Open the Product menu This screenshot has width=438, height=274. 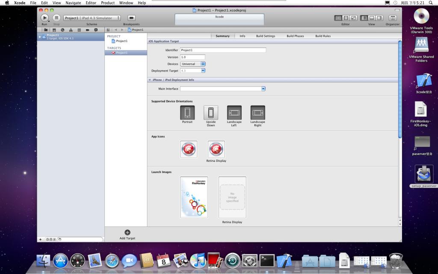108,3
